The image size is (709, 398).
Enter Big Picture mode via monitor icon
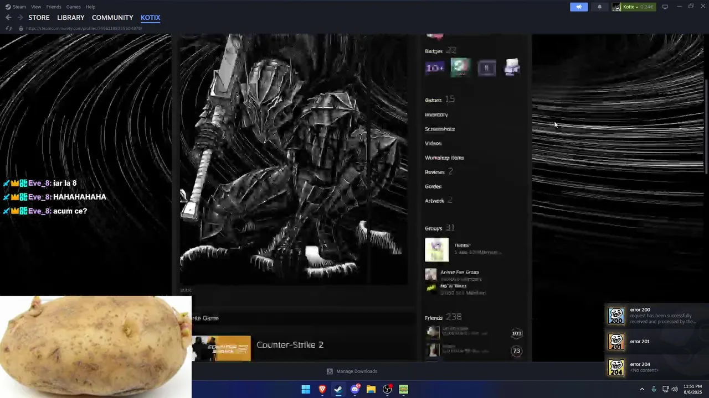click(x=665, y=7)
